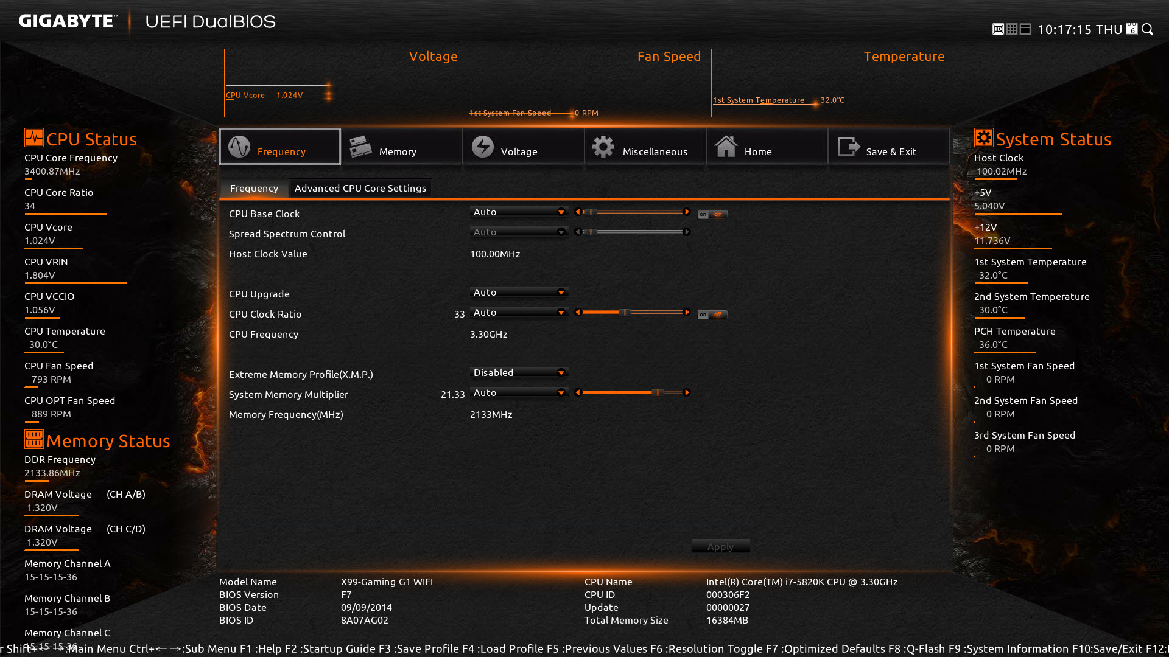Open the calendar date icon

1132,29
